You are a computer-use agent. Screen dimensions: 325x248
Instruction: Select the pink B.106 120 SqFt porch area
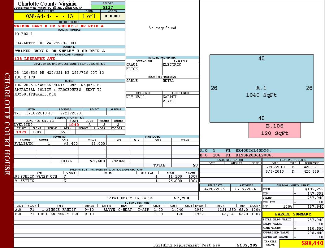[275, 130]
